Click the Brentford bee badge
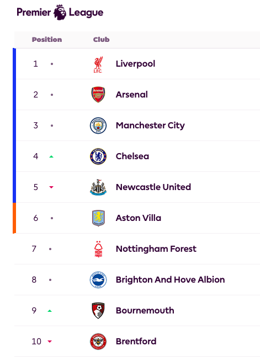260x357 pixels. tap(98, 342)
